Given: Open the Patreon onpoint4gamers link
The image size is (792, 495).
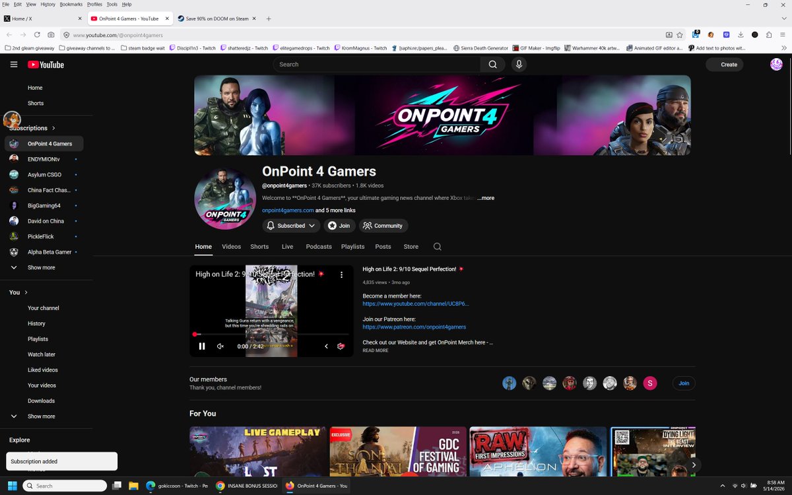Looking at the screenshot, I should pos(414,327).
